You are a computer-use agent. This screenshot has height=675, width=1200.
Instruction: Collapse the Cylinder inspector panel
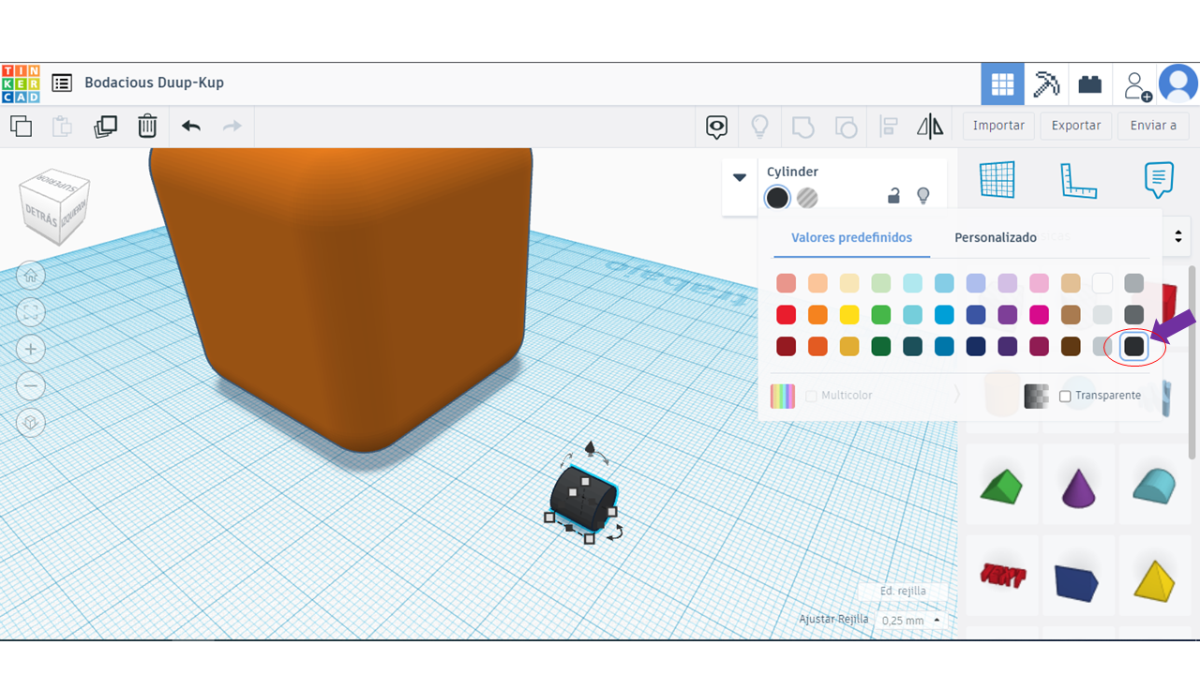(x=740, y=177)
